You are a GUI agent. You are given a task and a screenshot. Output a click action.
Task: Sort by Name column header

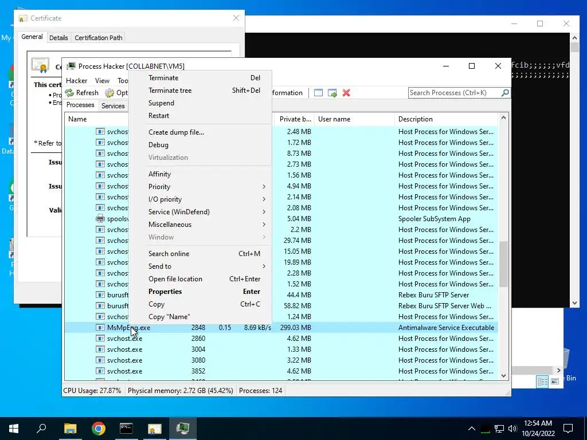point(96,119)
